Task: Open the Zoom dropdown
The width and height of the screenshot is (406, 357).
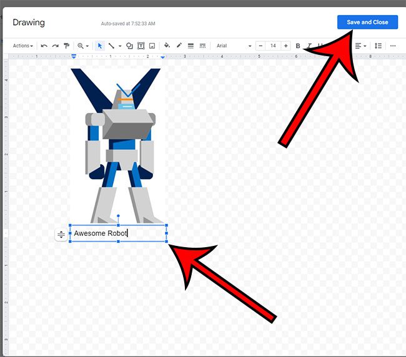Action: 82,46
